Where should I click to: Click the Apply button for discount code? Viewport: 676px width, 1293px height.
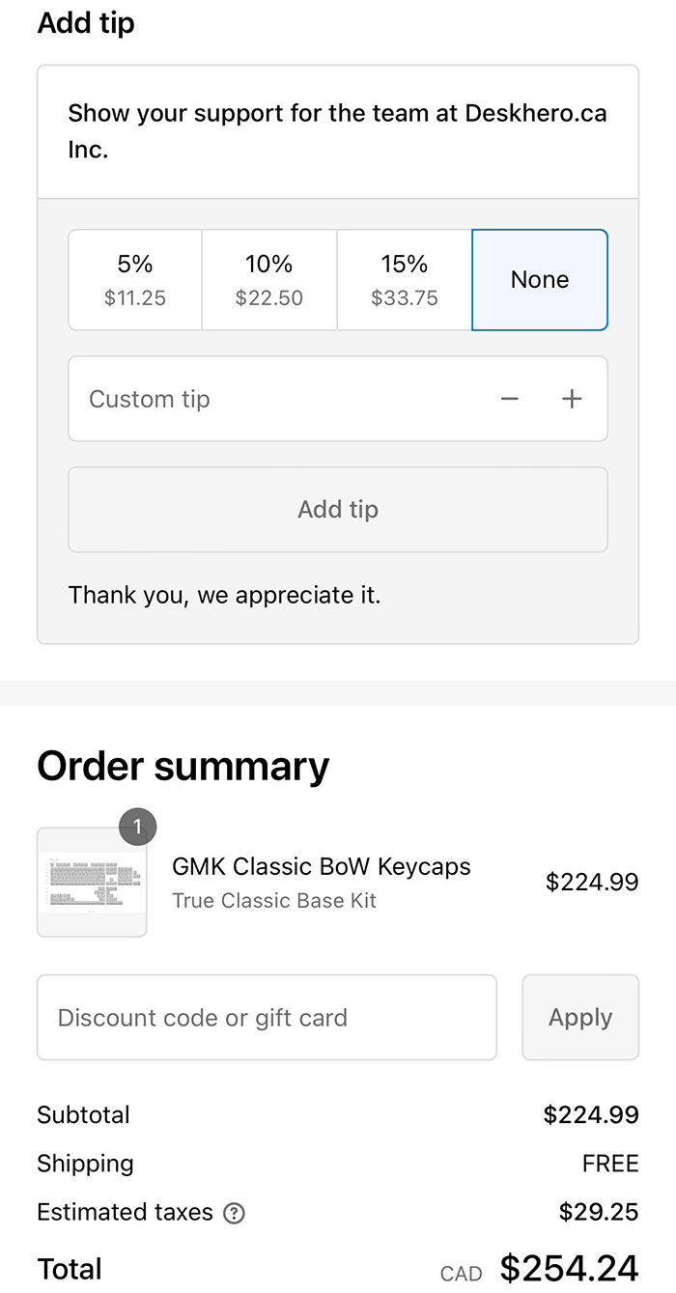coord(579,1017)
